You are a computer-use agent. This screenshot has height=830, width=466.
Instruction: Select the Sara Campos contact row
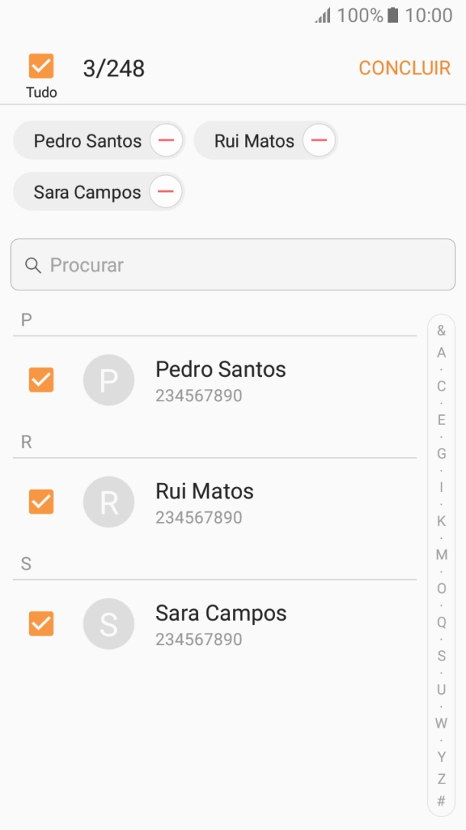pyautogui.click(x=222, y=624)
